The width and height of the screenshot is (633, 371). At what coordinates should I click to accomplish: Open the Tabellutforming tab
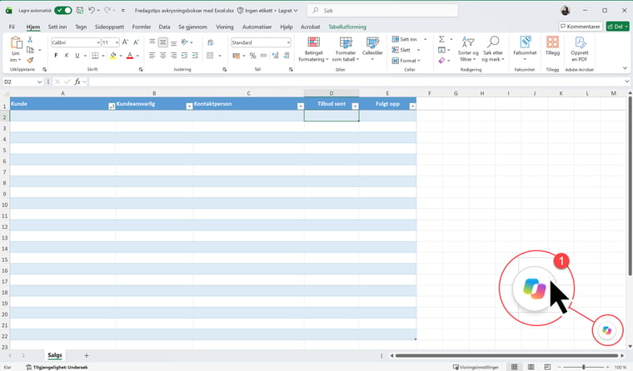(347, 27)
